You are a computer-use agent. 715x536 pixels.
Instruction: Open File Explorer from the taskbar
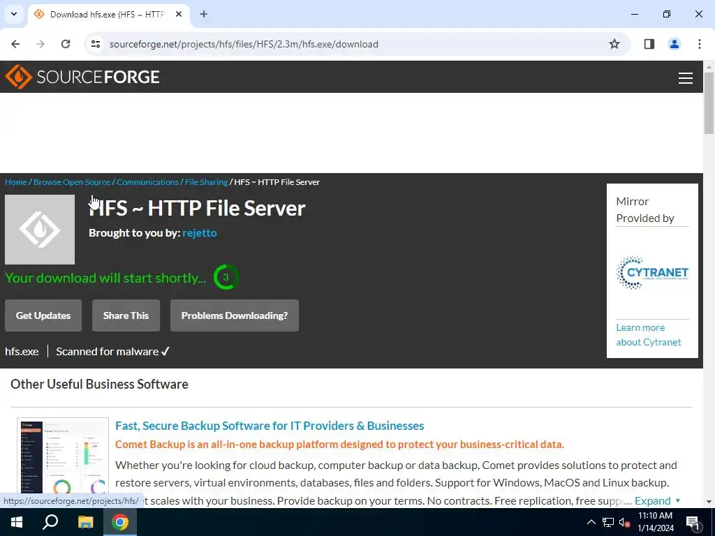point(85,522)
